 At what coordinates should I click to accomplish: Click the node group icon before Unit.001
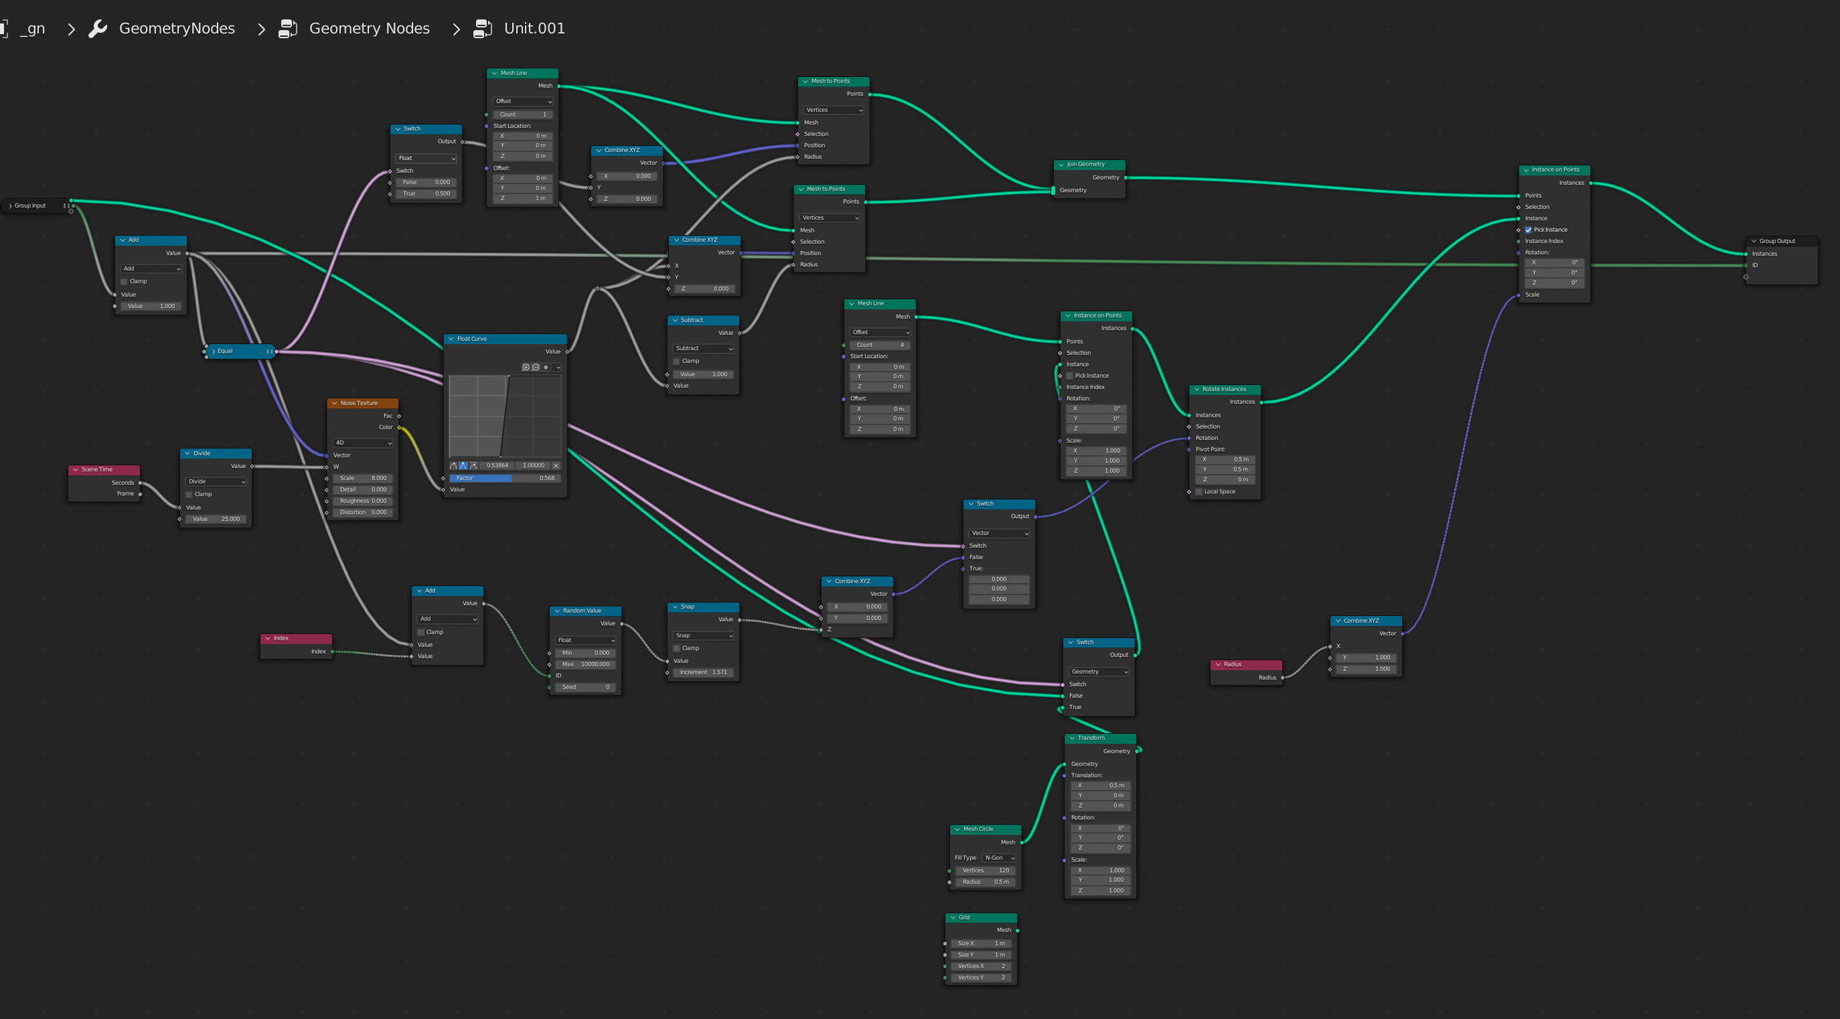(x=483, y=29)
